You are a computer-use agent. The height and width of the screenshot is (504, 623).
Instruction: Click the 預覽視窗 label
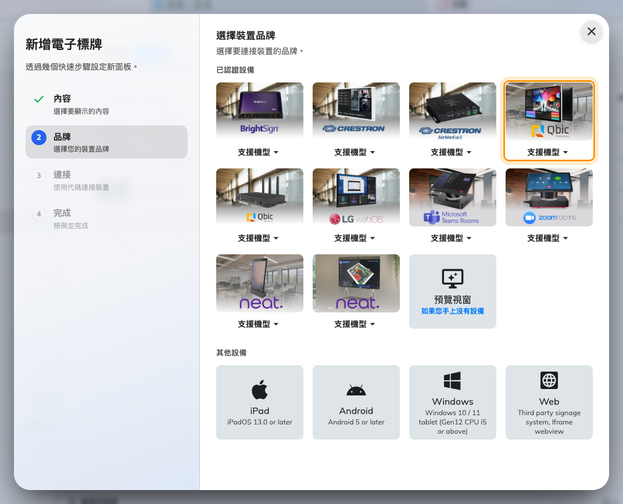coord(453,300)
